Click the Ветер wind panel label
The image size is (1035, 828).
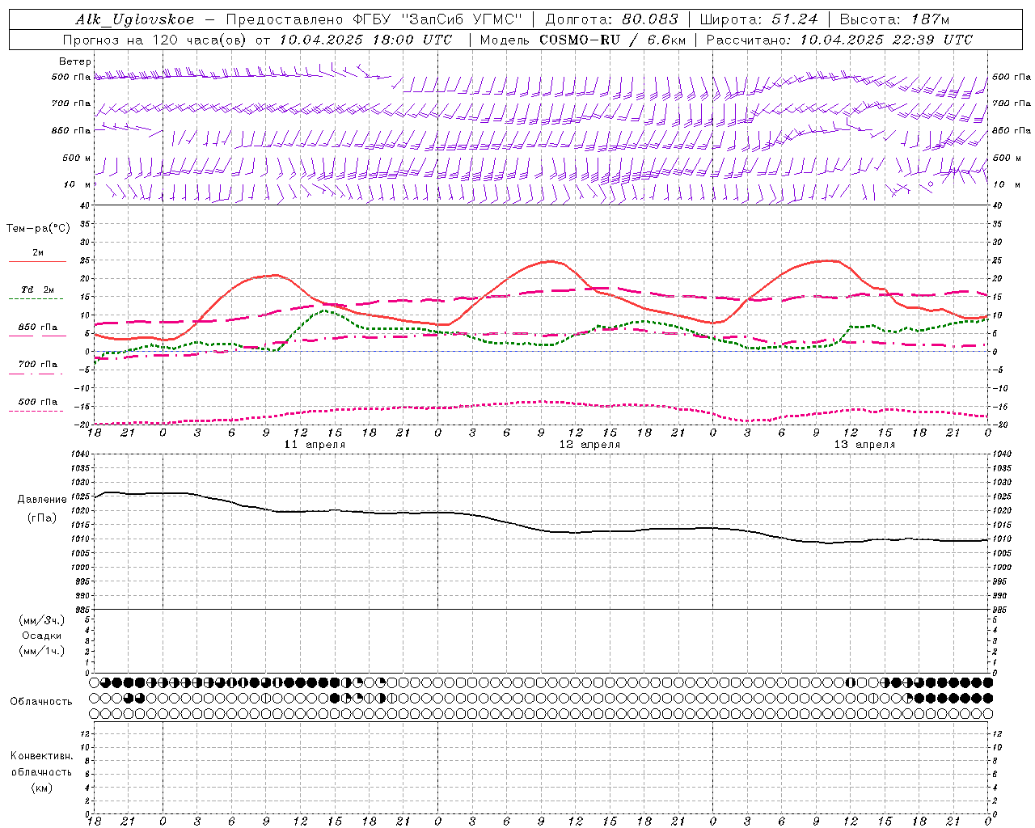click(x=75, y=61)
